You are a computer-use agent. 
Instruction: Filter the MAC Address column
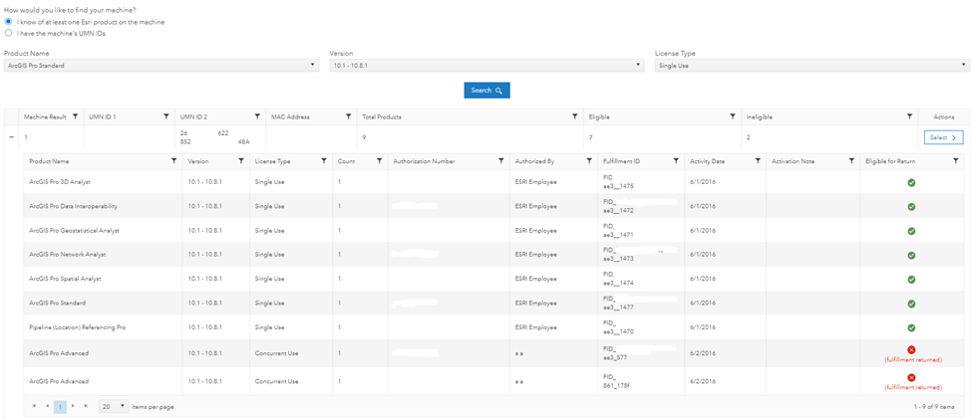[x=349, y=116]
